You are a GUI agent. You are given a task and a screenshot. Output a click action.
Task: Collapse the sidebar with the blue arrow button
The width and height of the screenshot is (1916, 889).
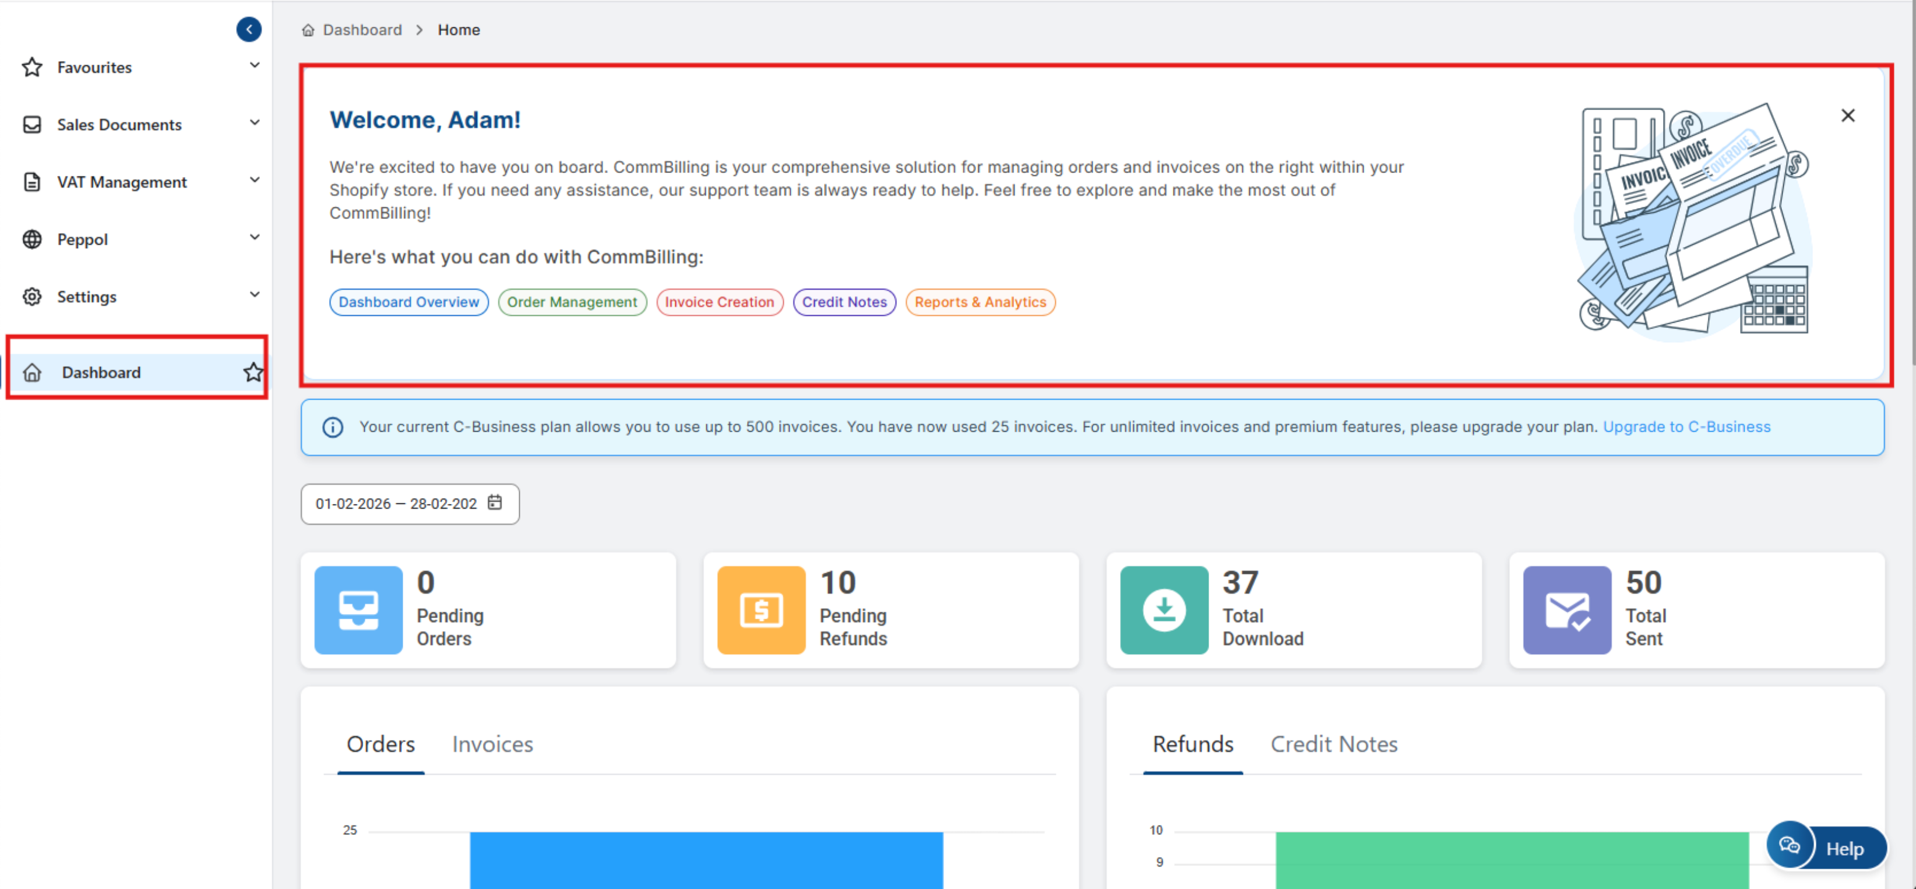tap(248, 30)
